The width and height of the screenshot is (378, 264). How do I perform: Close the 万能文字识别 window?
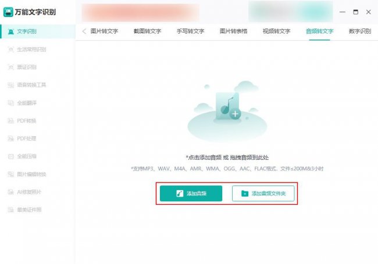[368, 12]
